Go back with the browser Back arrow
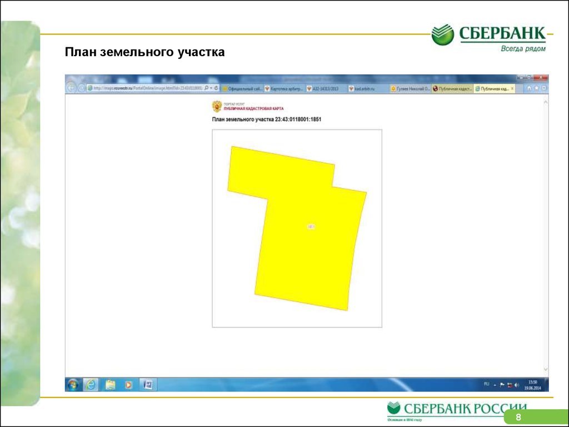This screenshot has height=427, width=569. (71, 88)
